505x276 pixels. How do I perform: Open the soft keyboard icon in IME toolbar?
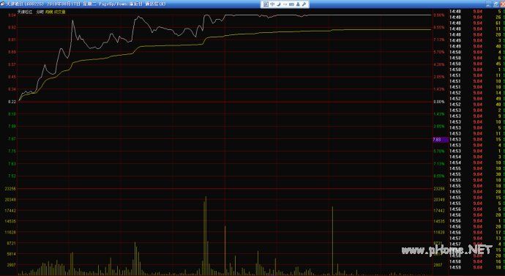pos(291,4)
